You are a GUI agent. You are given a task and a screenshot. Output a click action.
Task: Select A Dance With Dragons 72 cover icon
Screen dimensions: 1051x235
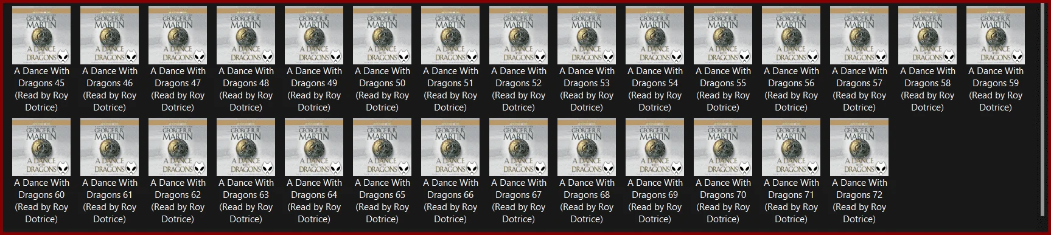[859, 147]
